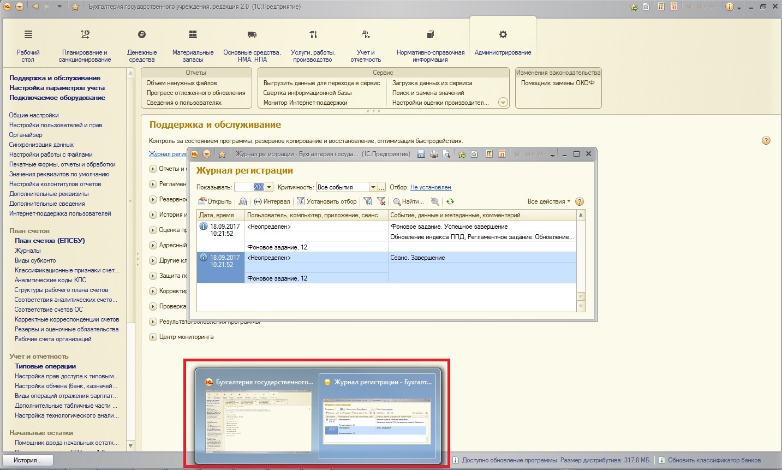The width and height of the screenshot is (782, 470).
Task: Switch to the Бухгалтерия государственного… window thumbnail
Action: [259, 415]
